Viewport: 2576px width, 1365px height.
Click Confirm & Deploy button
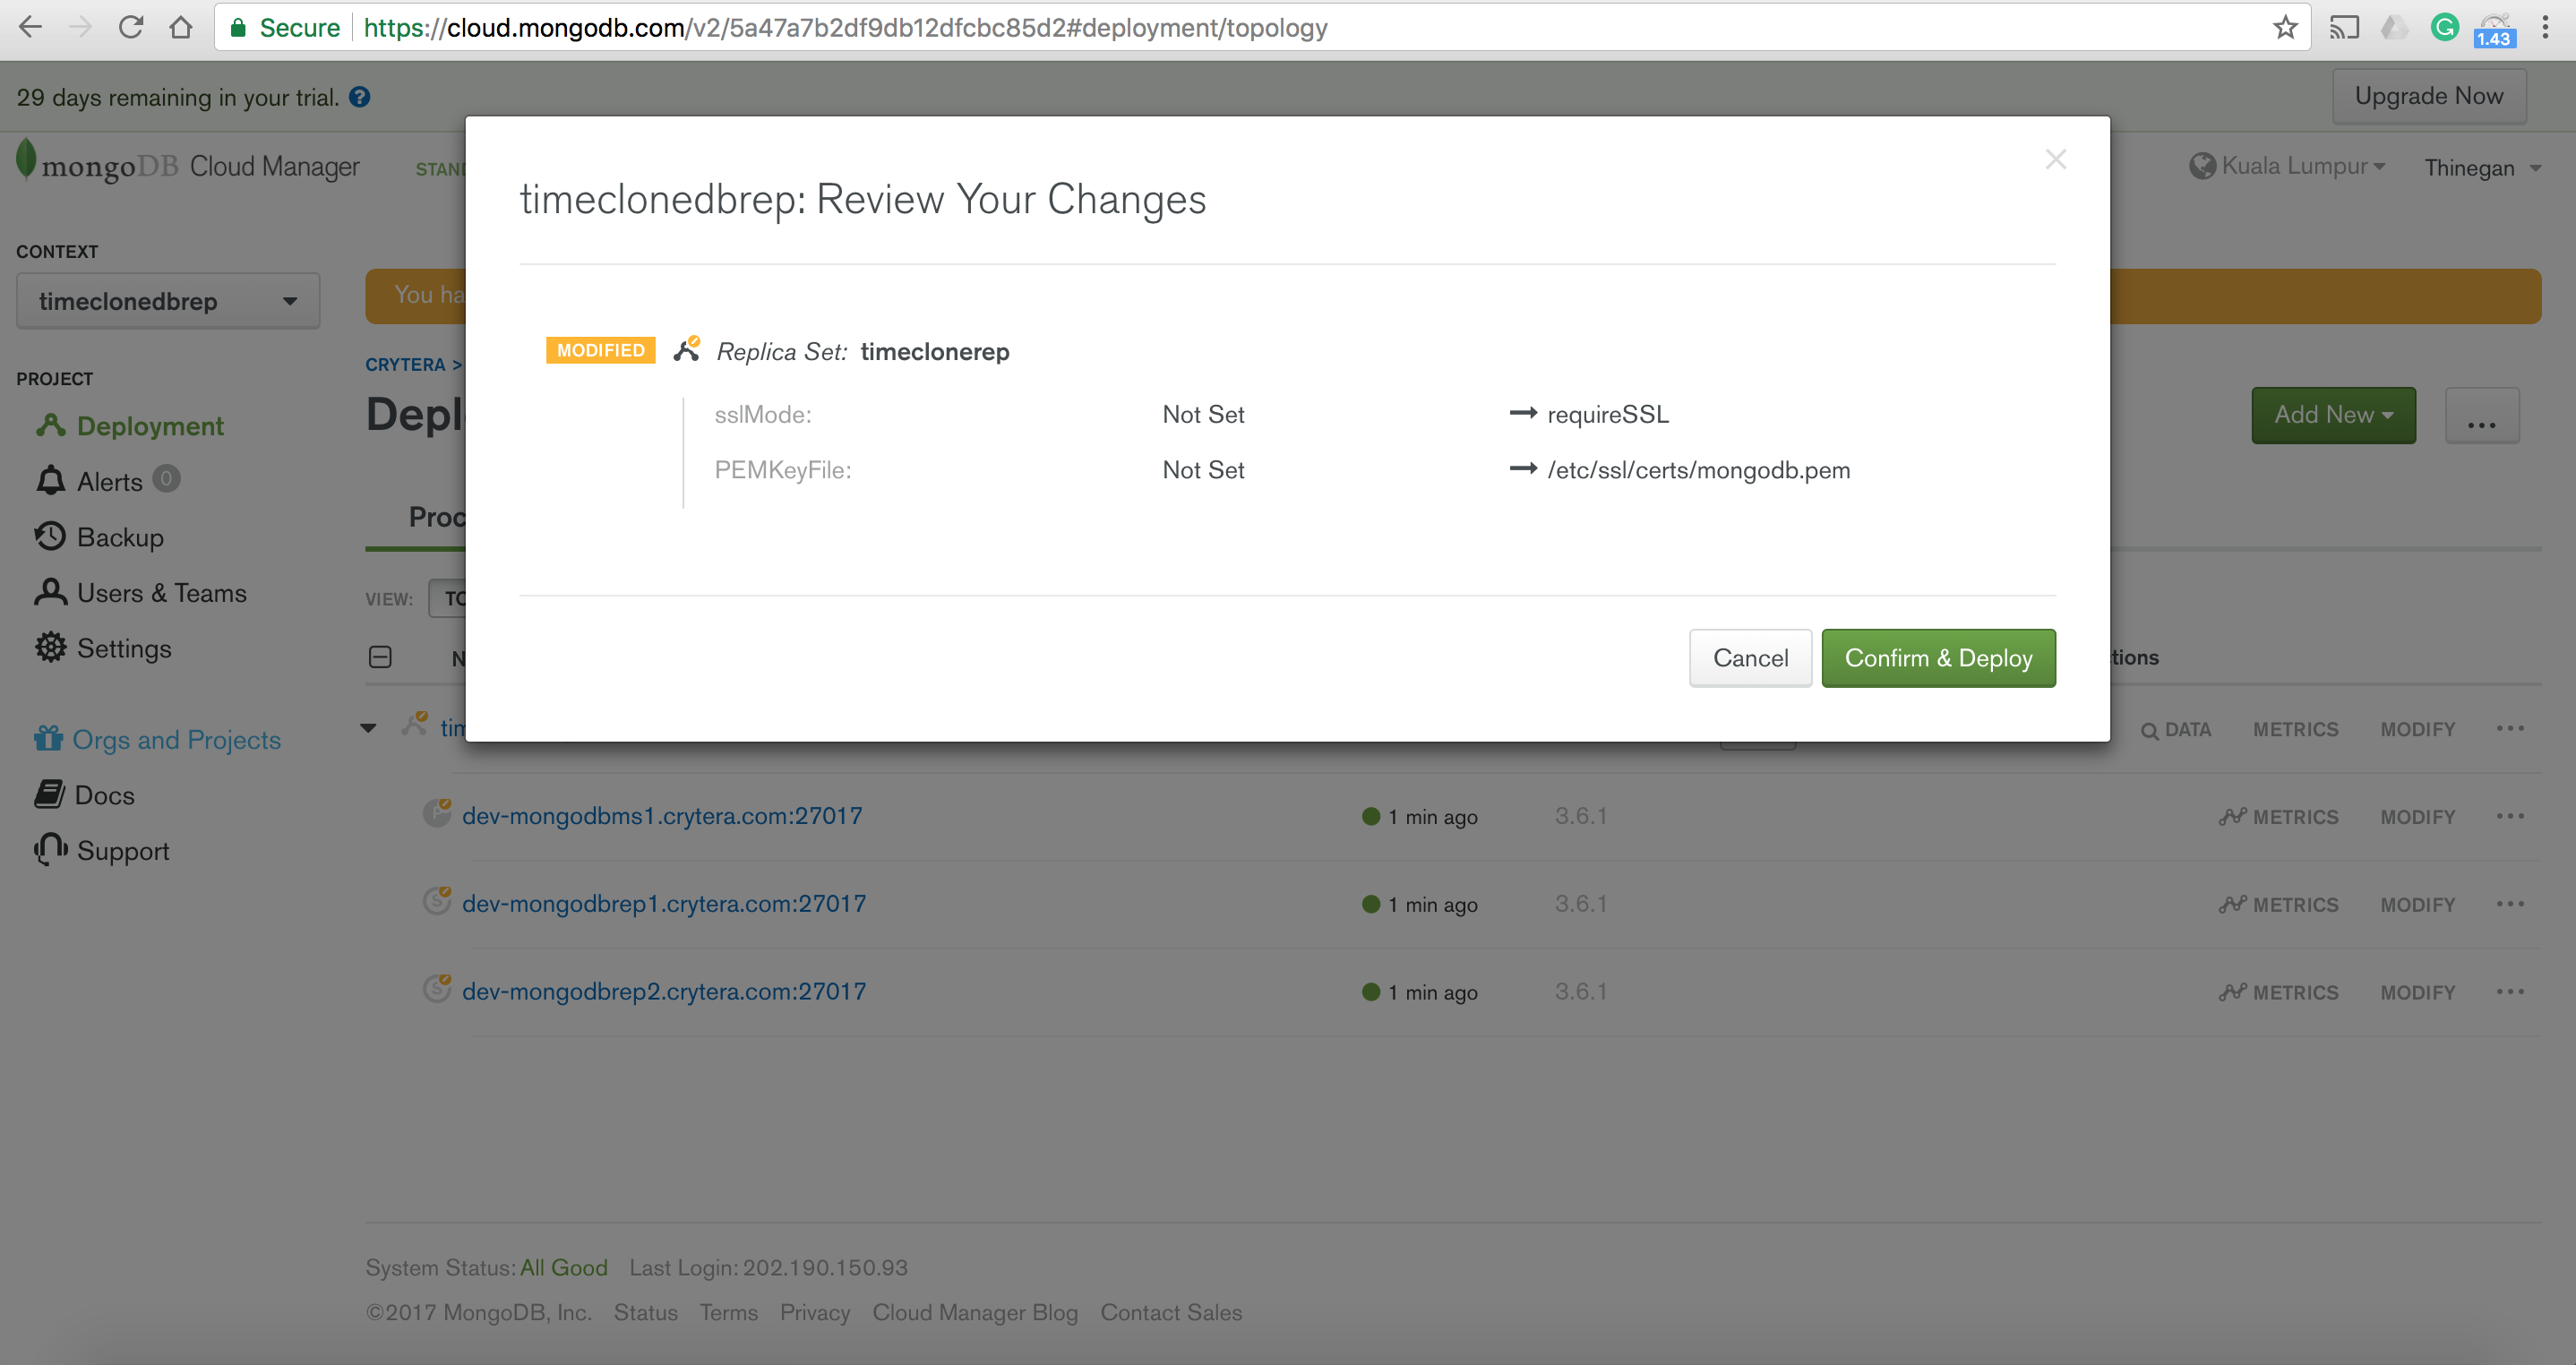1937,658
